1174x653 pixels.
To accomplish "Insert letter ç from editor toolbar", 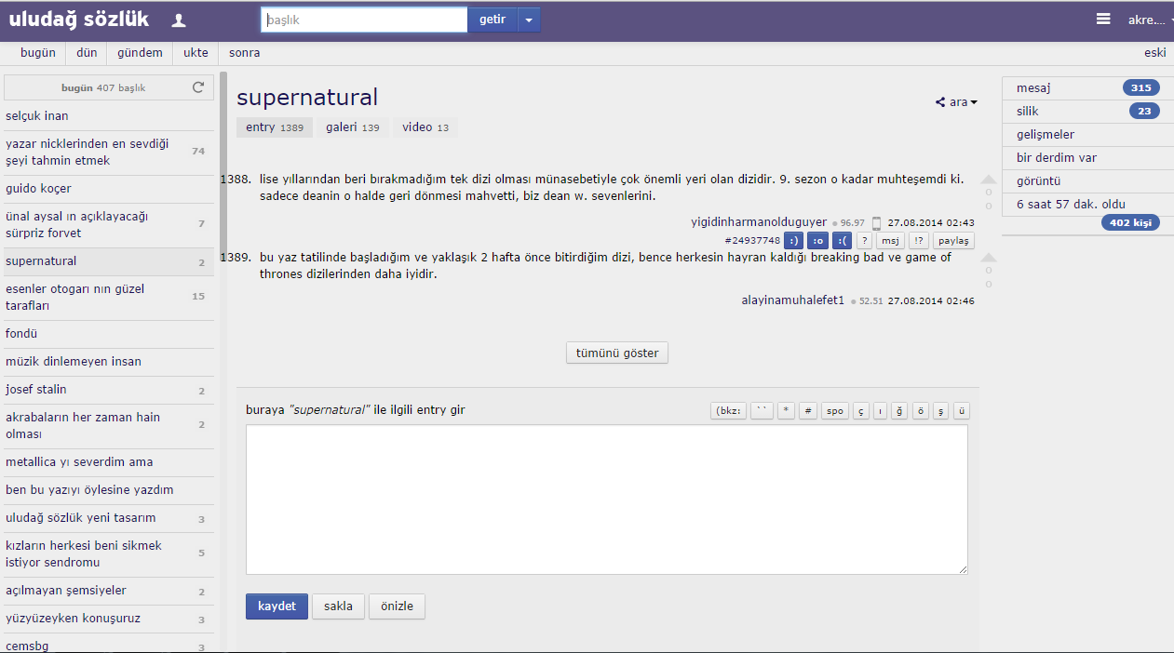I will pos(861,410).
